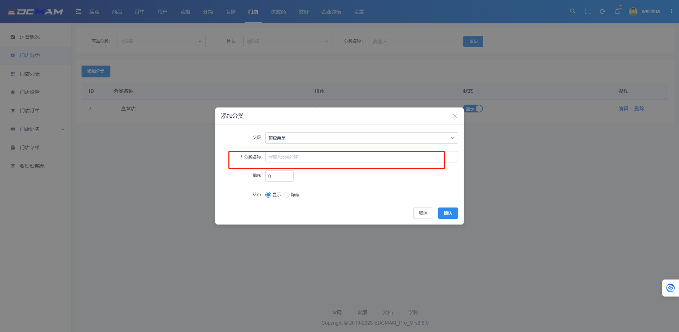Click the search magnifier icon in header

click(x=573, y=11)
